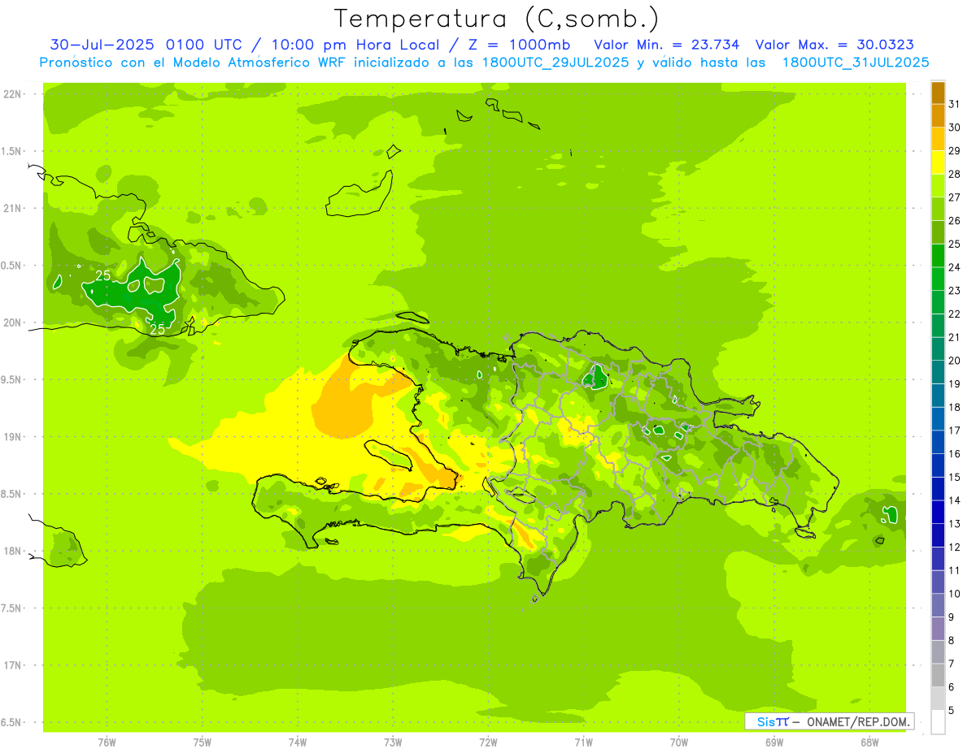976x753 pixels.
Task: Click the colorbar label '26'
Action: [x=954, y=221]
